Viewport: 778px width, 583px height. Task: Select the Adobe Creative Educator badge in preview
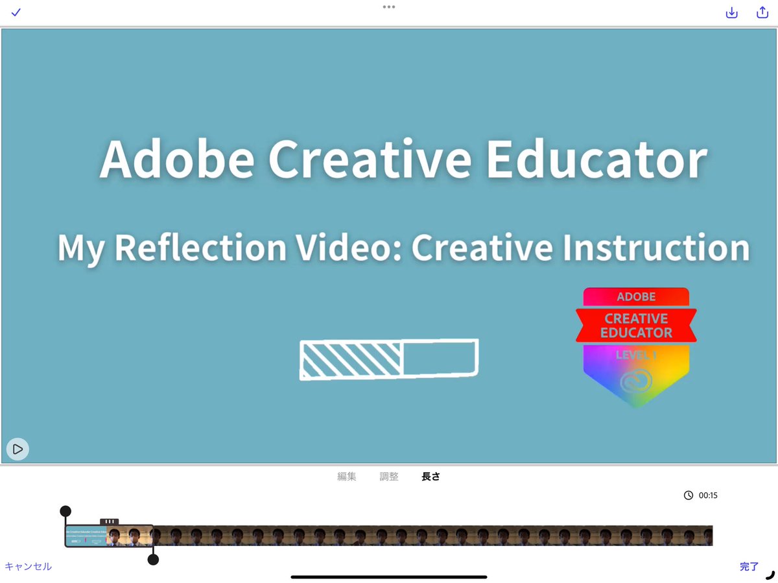coord(635,345)
